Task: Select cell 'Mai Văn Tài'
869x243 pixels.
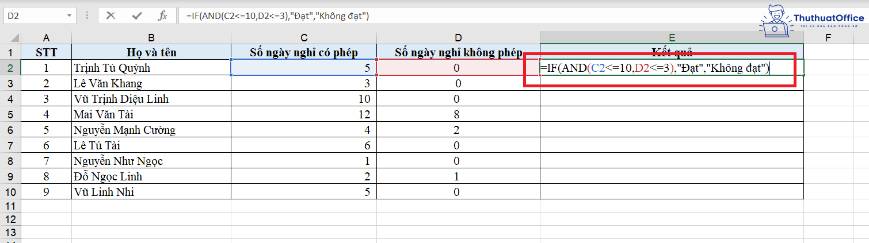Action: click(x=151, y=114)
